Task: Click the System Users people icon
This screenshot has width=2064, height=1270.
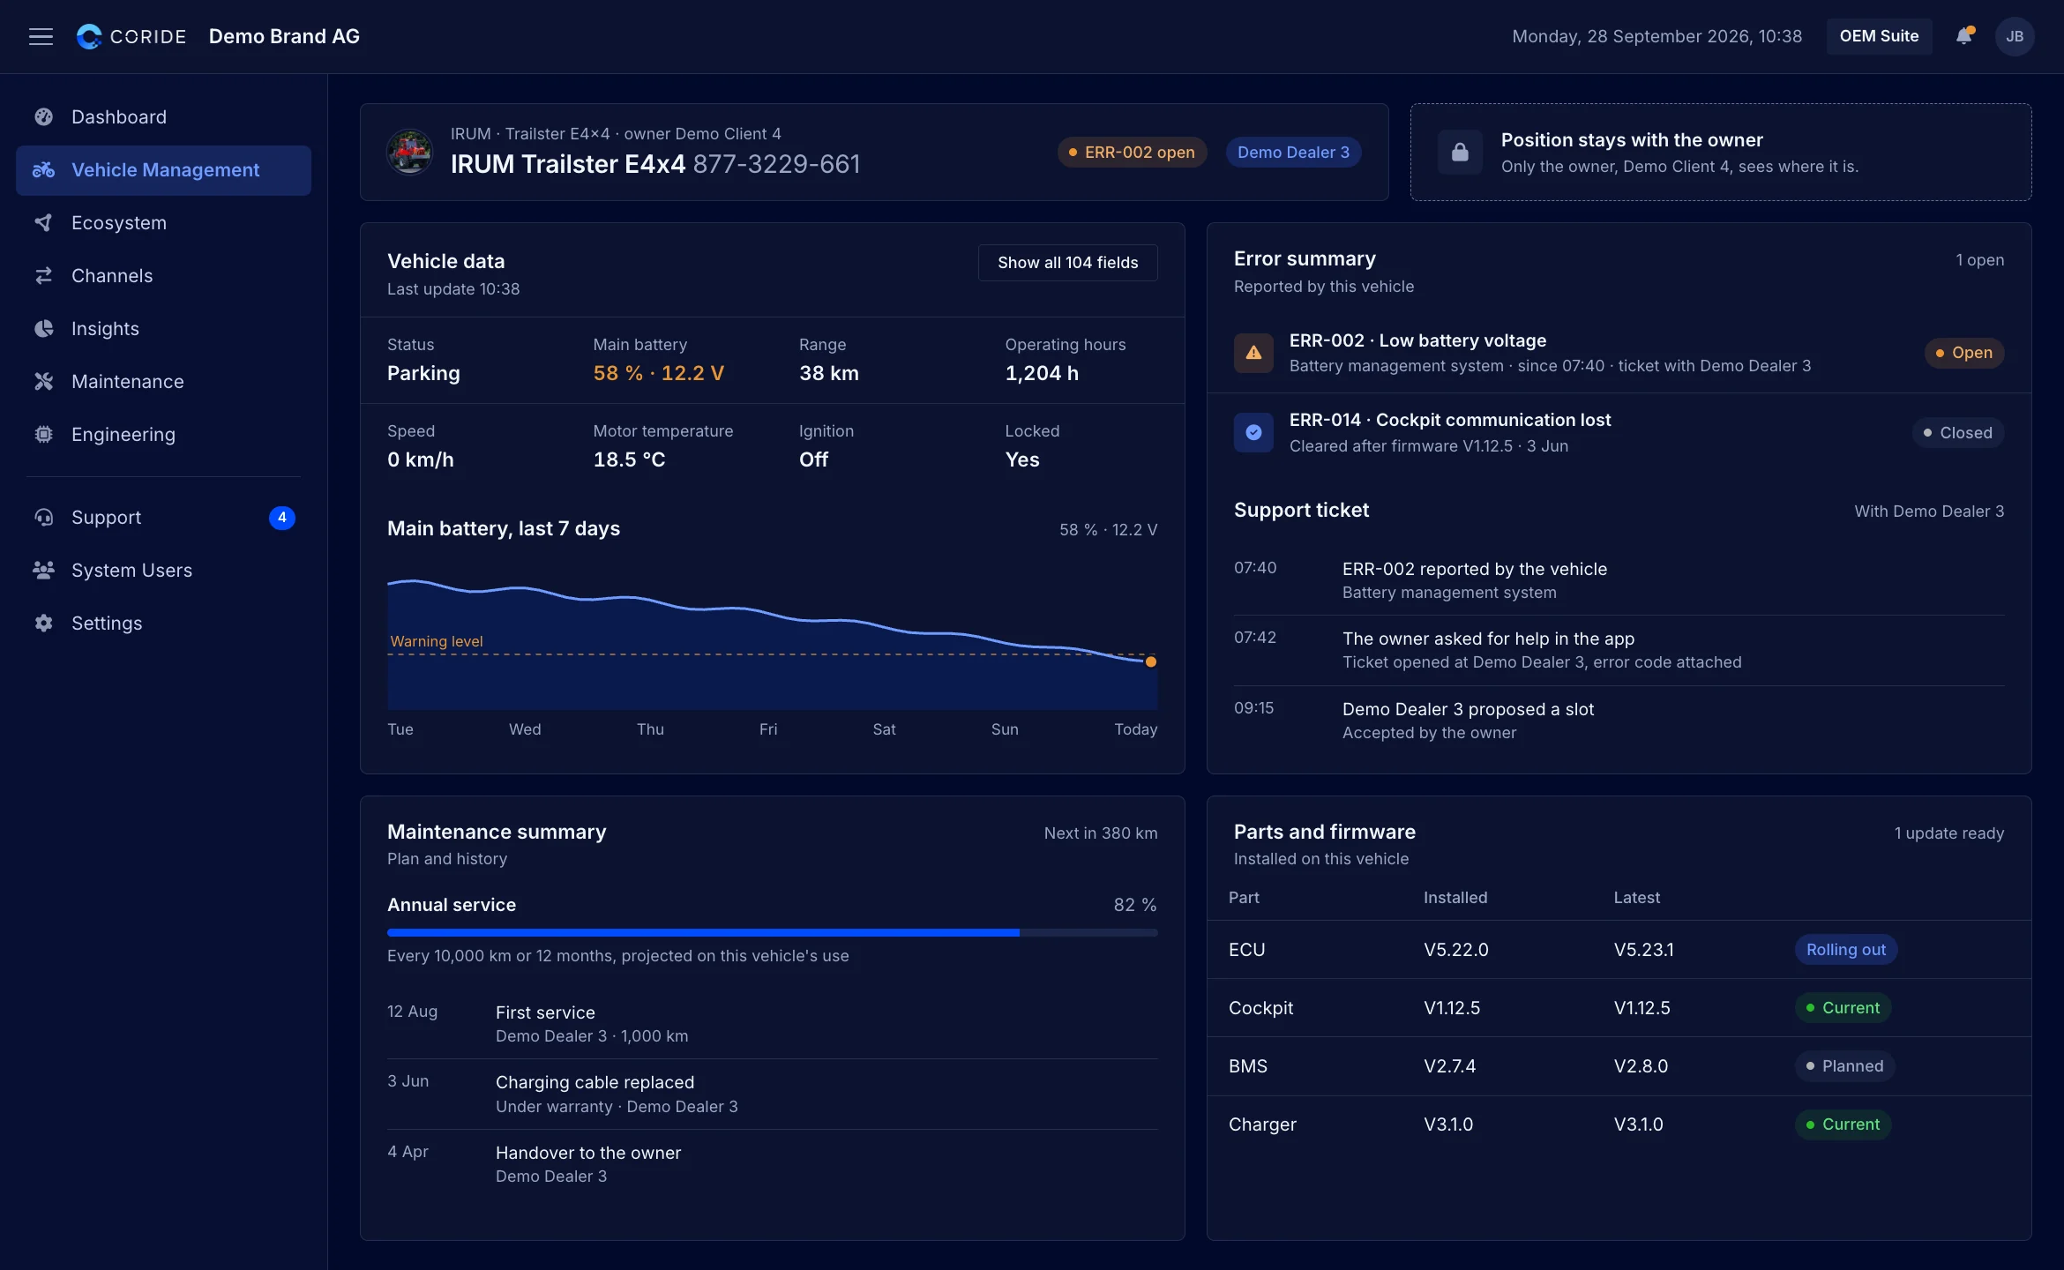Action: (x=44, y=570)
